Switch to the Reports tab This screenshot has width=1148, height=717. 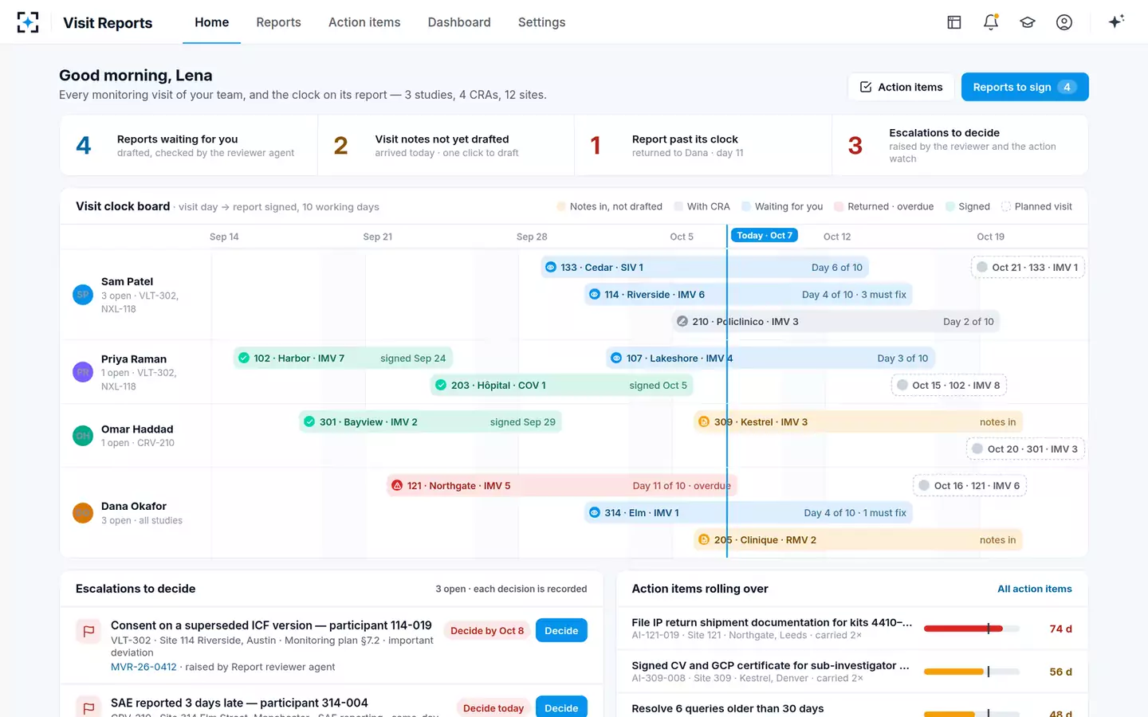point(278,22)
